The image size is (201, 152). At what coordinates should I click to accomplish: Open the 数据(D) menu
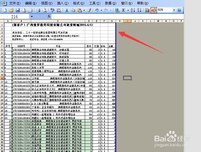(111, 3)
